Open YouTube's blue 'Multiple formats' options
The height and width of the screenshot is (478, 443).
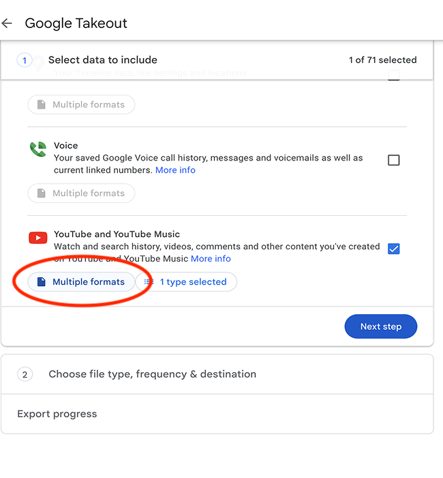[81, 282]
